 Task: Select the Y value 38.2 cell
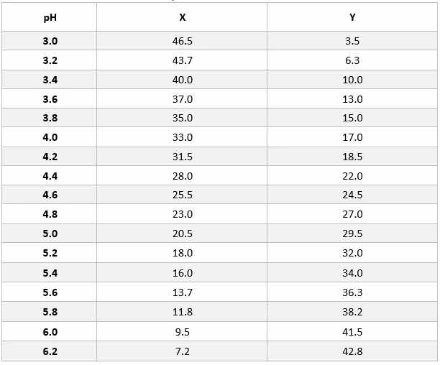[x=352, y=312]
